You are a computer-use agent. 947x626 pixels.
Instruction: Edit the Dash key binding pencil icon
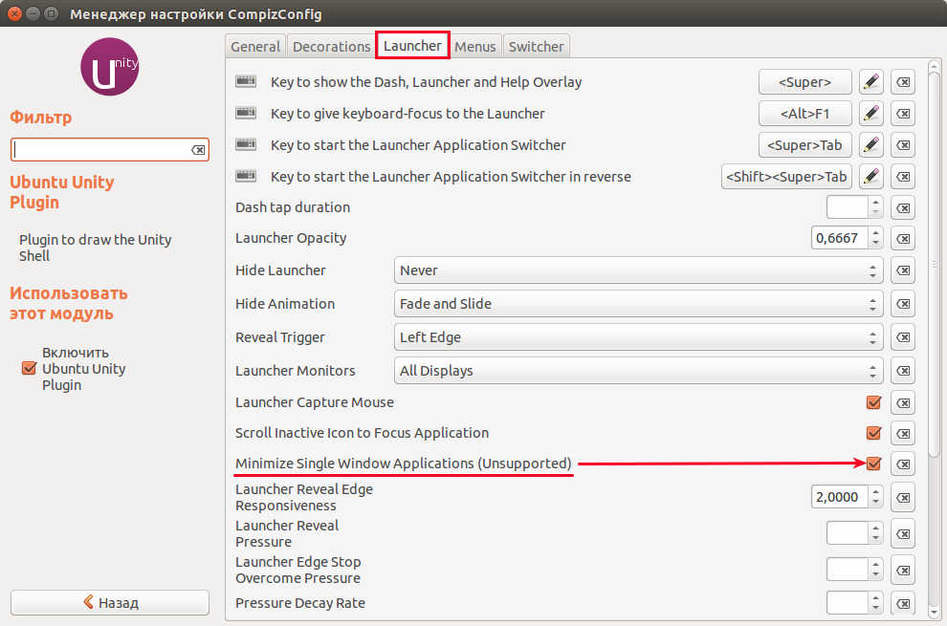click(x=870, y=82)
